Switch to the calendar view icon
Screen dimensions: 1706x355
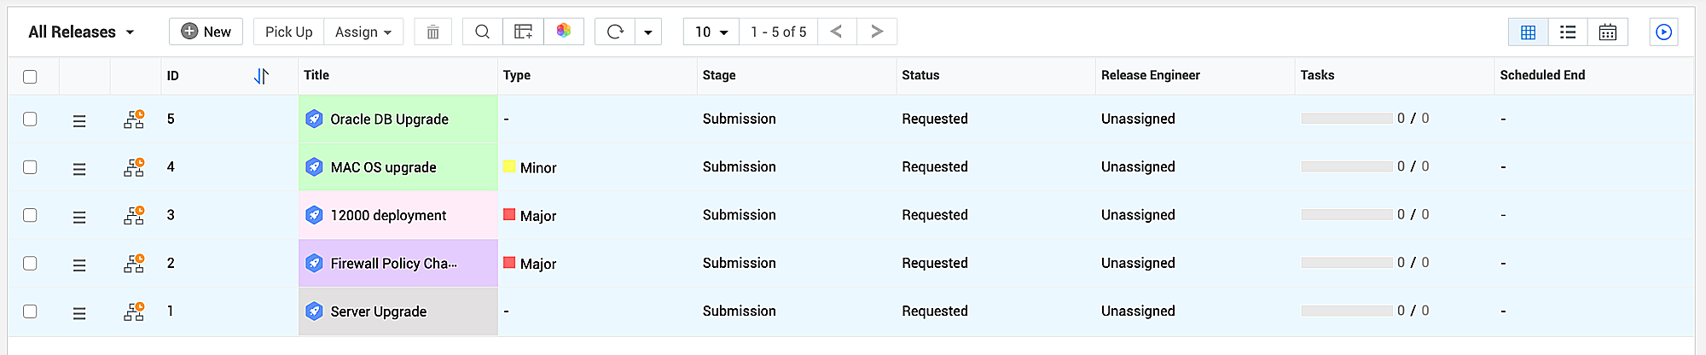tap(1607, 32)
